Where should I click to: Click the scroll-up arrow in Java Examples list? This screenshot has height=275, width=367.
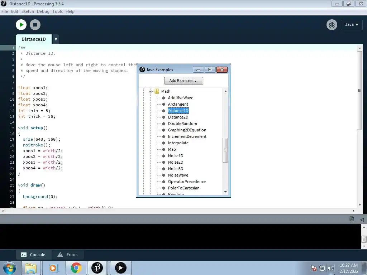coord(225,91)
